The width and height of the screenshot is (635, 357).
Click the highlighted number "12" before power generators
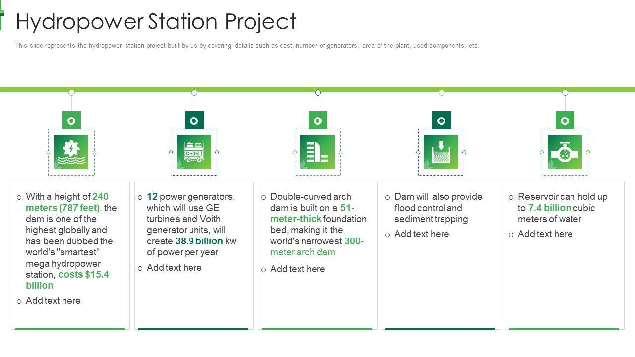point(152,197)
